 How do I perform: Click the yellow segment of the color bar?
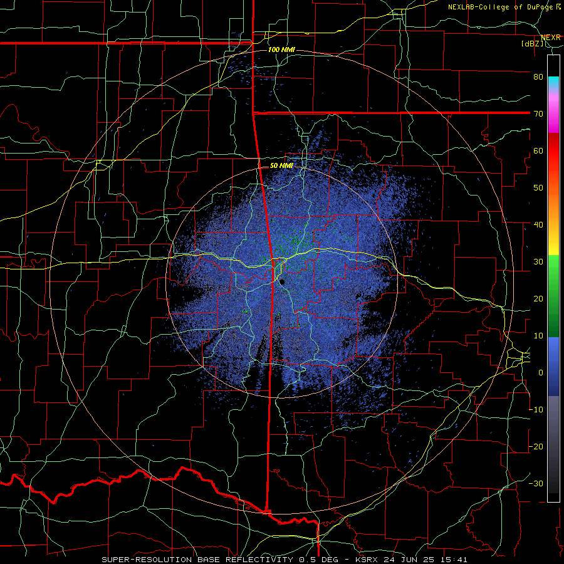pos(553,243)
